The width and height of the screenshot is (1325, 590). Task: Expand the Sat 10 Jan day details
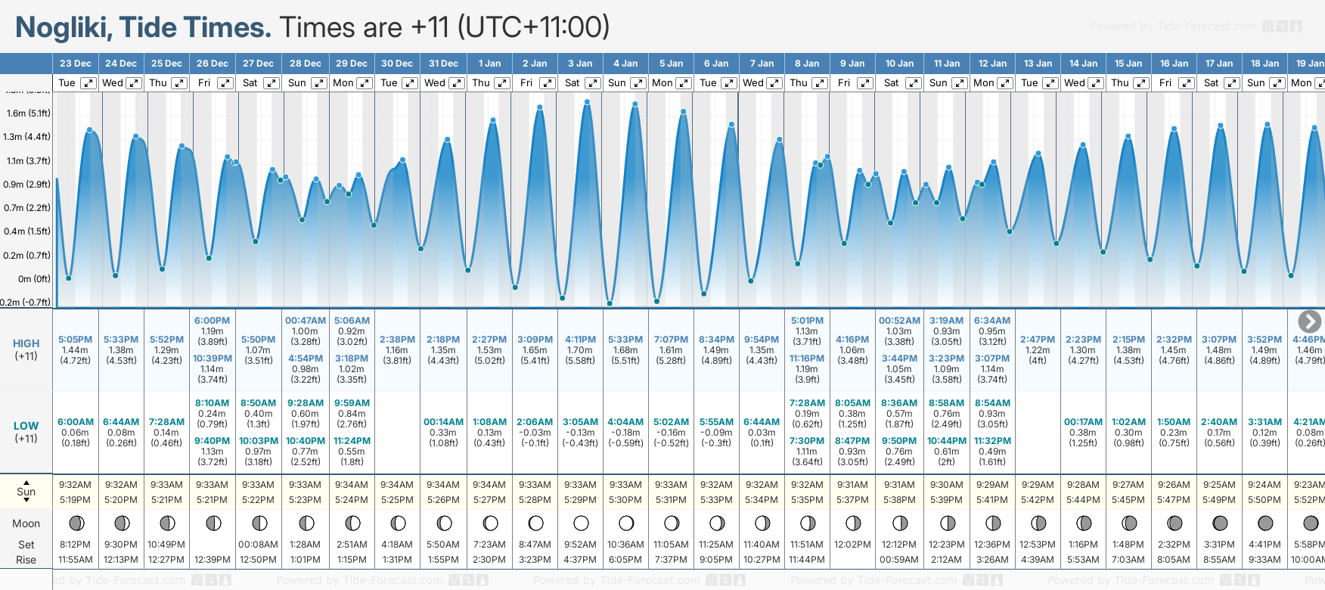913,83
